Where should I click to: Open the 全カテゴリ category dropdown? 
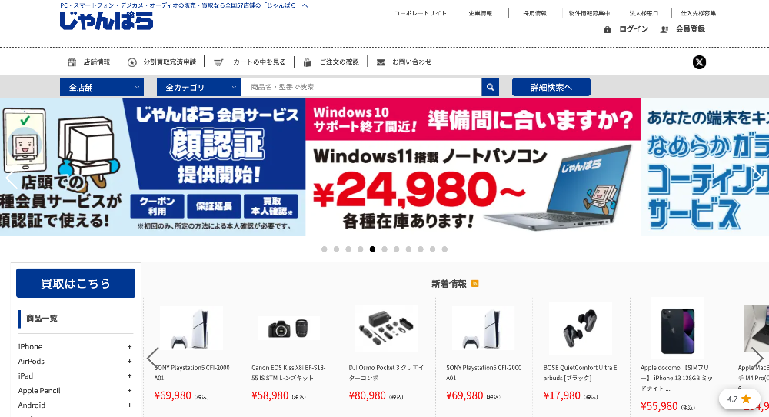click(198, 88)
